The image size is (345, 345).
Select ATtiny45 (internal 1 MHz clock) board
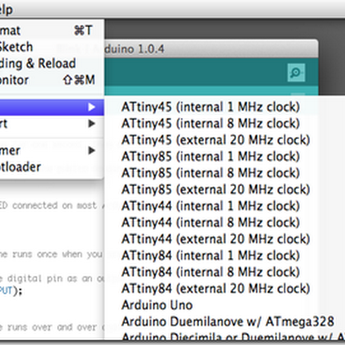tap(210, 107)
